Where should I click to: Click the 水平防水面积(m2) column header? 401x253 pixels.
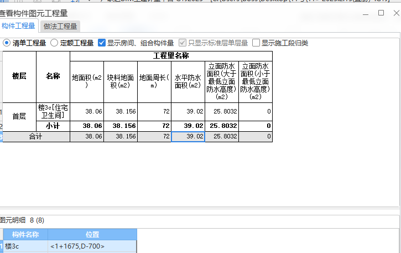point(188,82)
